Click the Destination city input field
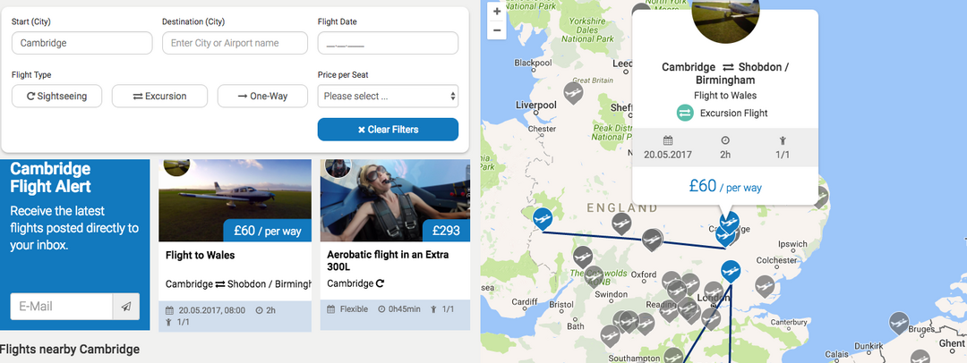 pyautogui.click(x=235, y=43)
